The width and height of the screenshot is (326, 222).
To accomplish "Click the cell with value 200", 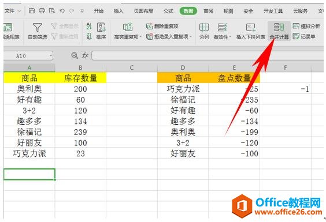I will tap(80, 89).
